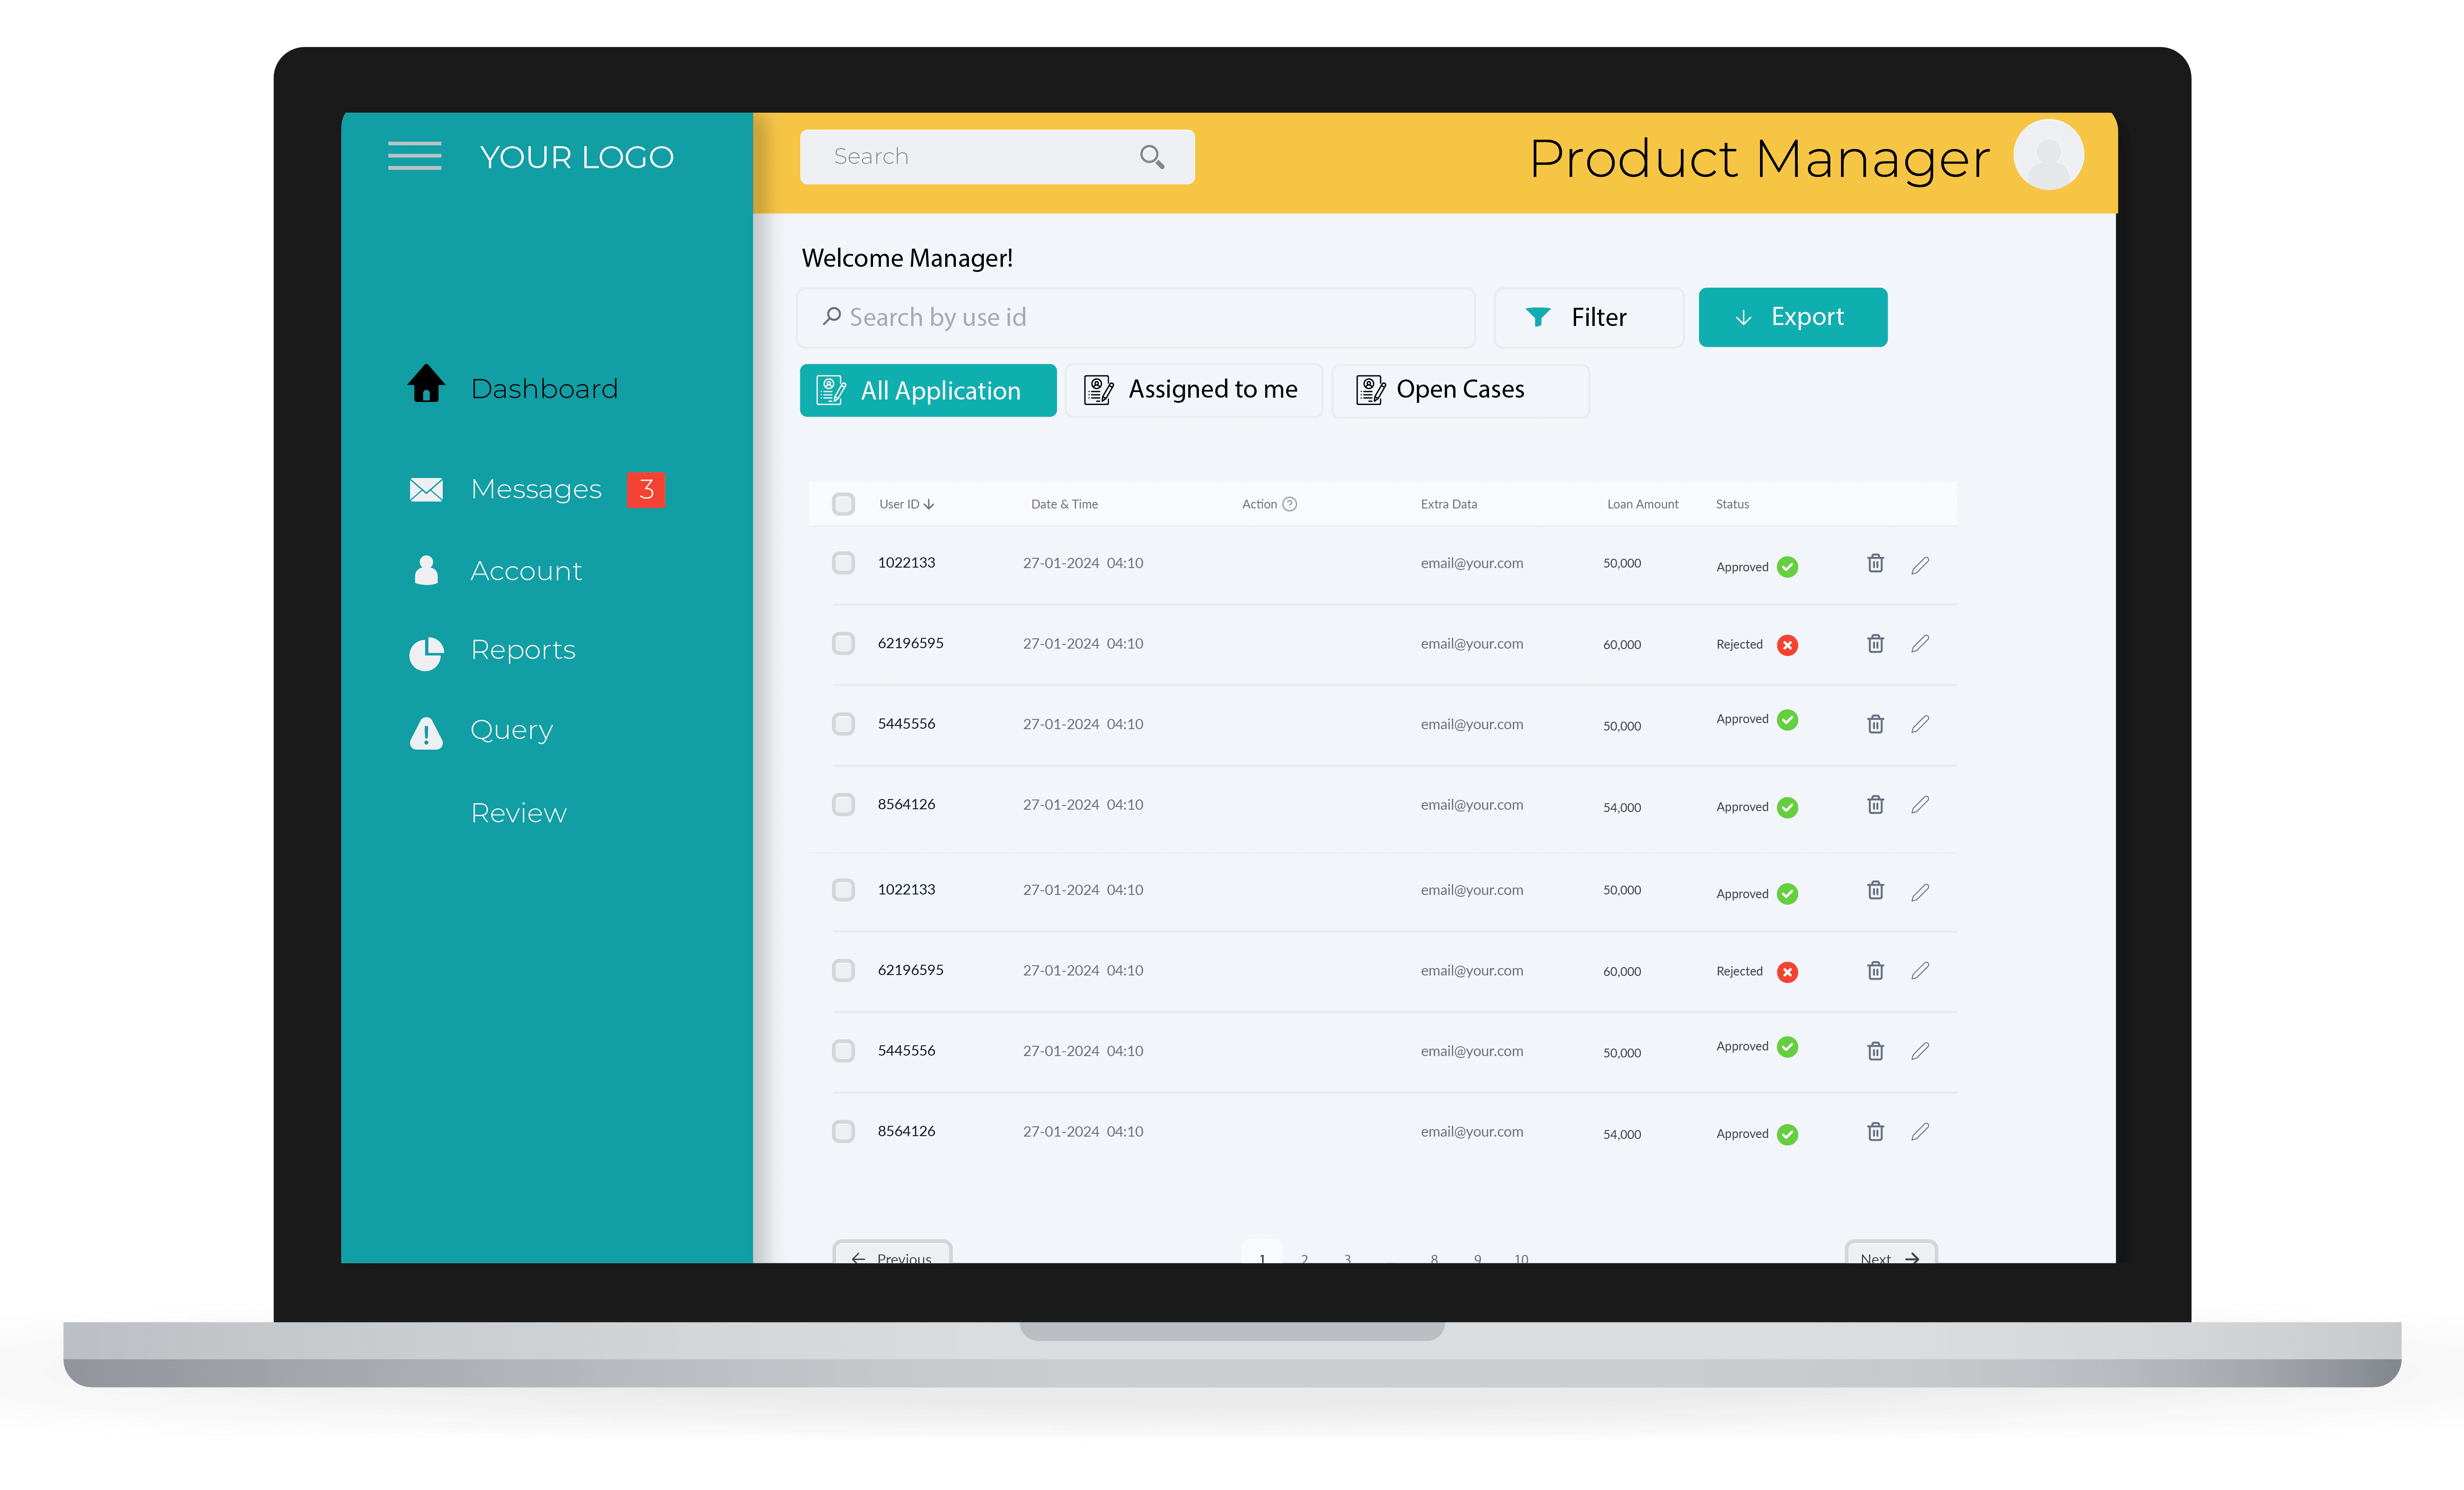Edit the first 62196595 row with pencil icon
The image size is (2464, 1490).
[1920, 643]
